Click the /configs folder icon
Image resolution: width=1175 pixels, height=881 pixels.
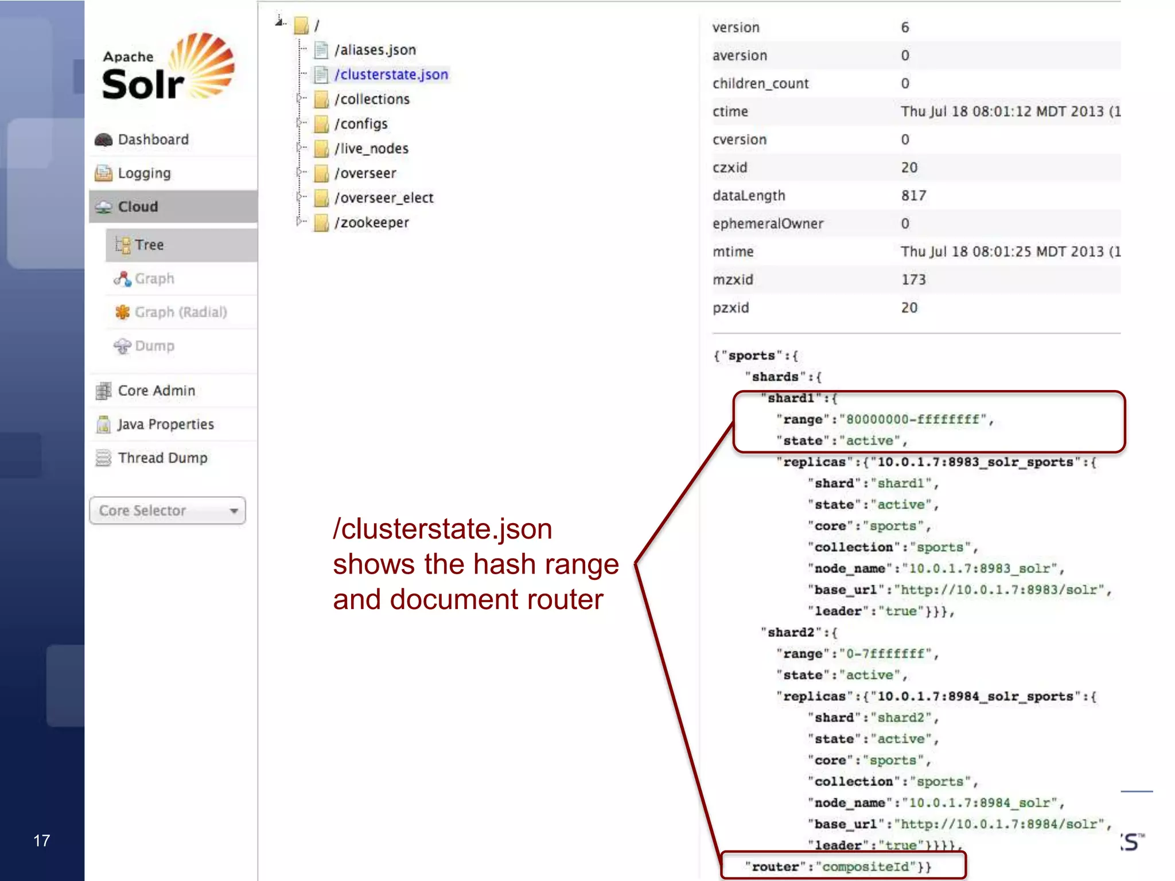pyautogui.click(x=321, y=124)
